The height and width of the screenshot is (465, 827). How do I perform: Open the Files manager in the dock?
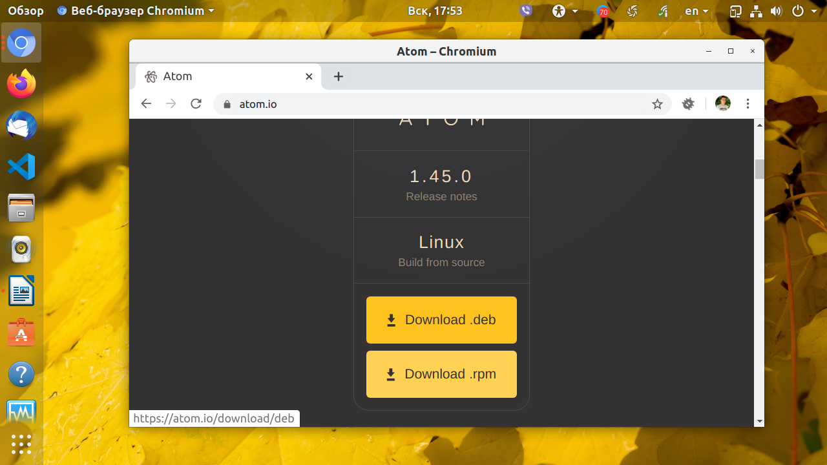[x=21, y=208]
